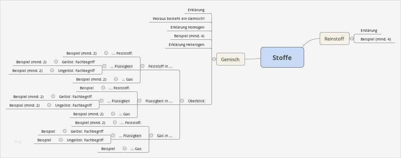Collapse '... Gas' toggle under 'Gas in ...'
Screen dimensions: 401x158
(124, 148)
